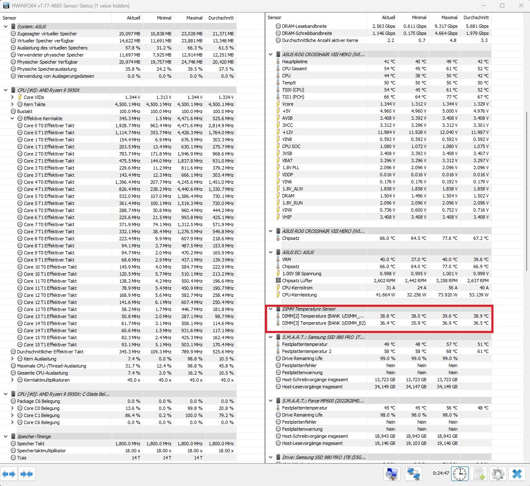Click the fan icon beside Chipsatz Lüfter
Image resolution: width=530 pixels, height=486 pixels.
click(278, 281)
